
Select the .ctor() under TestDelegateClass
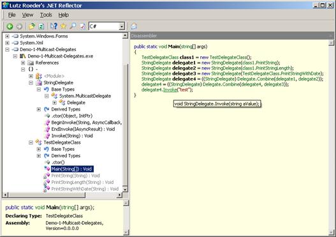point(58,162)
